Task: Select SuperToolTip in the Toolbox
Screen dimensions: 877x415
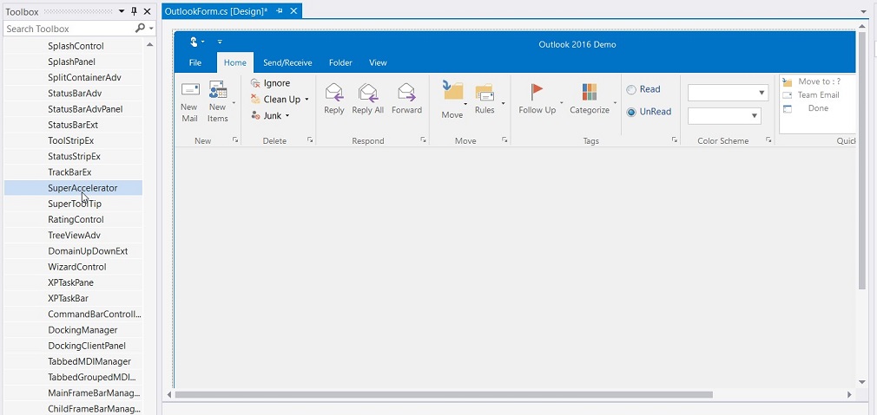Action: [73, 204]
